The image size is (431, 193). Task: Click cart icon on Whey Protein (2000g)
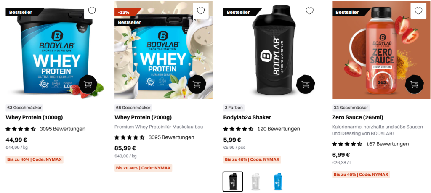[x=197, y=84]
